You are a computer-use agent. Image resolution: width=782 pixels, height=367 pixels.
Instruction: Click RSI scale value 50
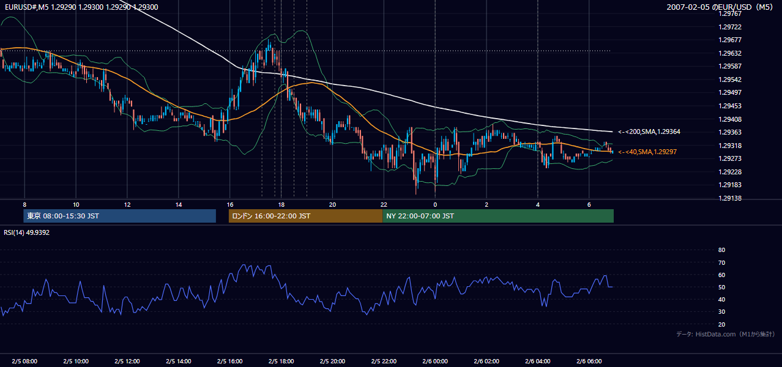[x=721, y=287]
